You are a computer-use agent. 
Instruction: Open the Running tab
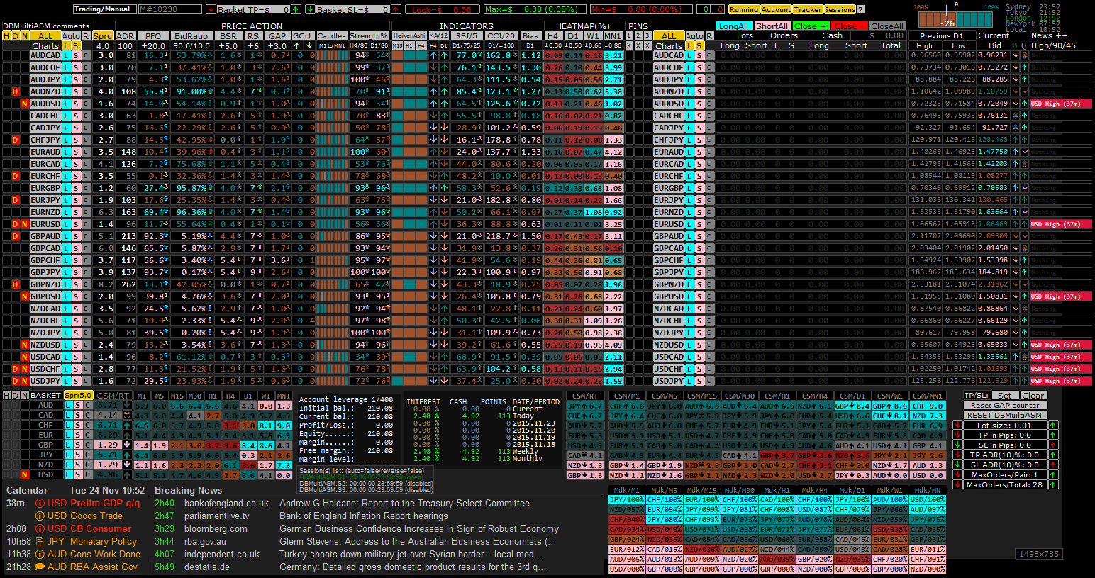(x=744, y=9)
